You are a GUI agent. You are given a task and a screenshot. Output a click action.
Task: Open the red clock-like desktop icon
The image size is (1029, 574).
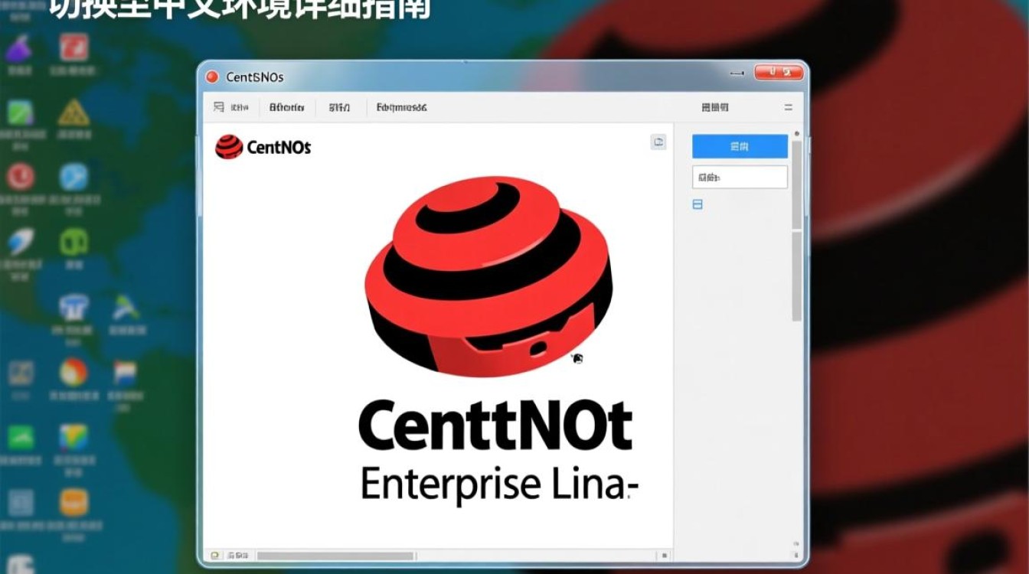21,177
